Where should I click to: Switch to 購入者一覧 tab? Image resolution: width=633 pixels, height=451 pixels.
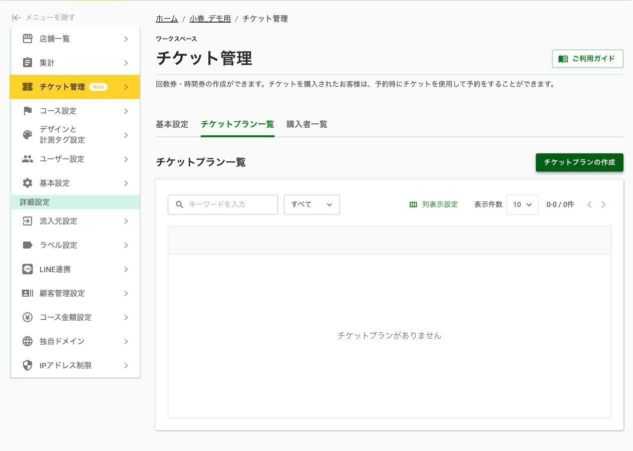[x=307, y=124]
